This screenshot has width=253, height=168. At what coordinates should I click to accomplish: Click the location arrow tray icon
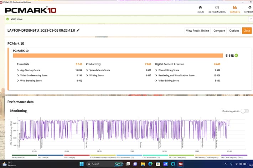coord(231,164)
